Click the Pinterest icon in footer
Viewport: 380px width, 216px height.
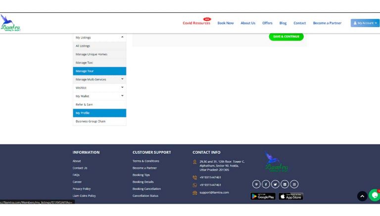pos(256,184)
